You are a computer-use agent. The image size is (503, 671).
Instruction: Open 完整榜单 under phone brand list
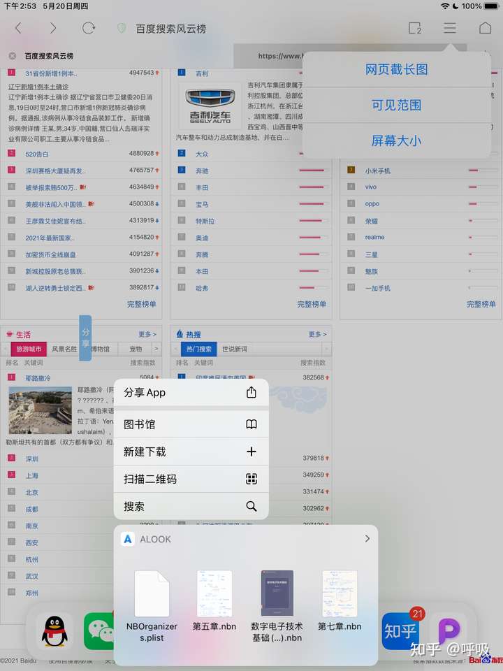tap(481, 304)
